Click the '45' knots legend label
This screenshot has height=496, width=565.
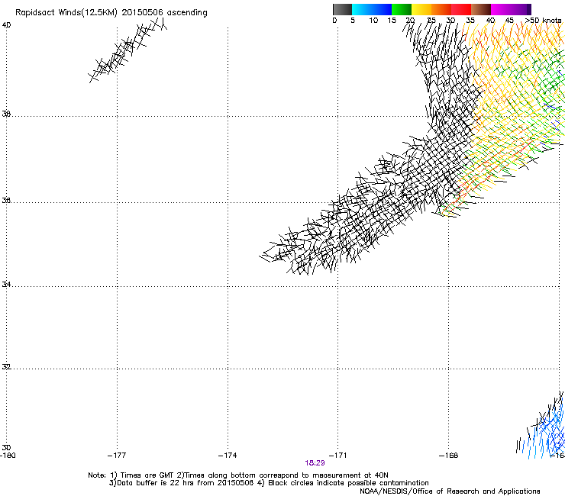pyautogui.click(x=509, y=21)
